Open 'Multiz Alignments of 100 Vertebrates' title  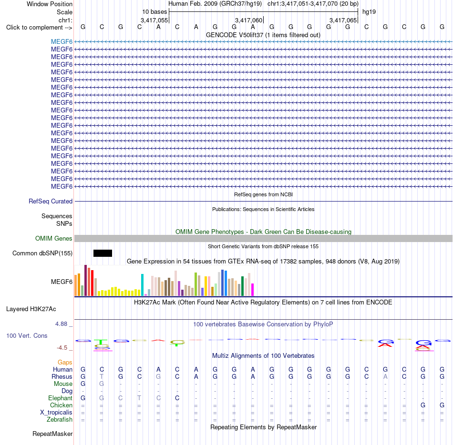point(263,355)
